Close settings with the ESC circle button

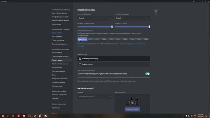[x=156, y=11]
